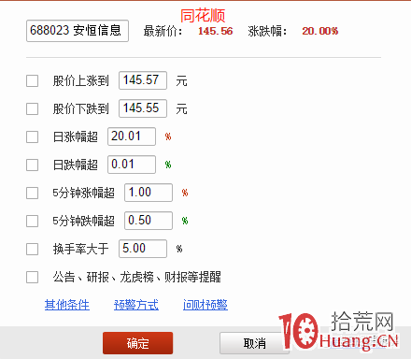Open the 问财预警 link
The height and width of the screenshot is (359, 411).
click(205, 305)
